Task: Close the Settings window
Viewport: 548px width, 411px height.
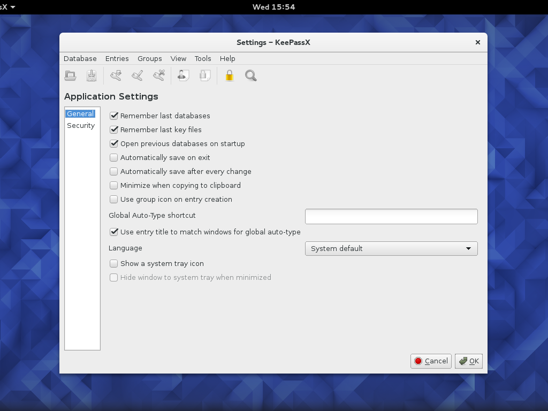Action: [x=478, y=42]
